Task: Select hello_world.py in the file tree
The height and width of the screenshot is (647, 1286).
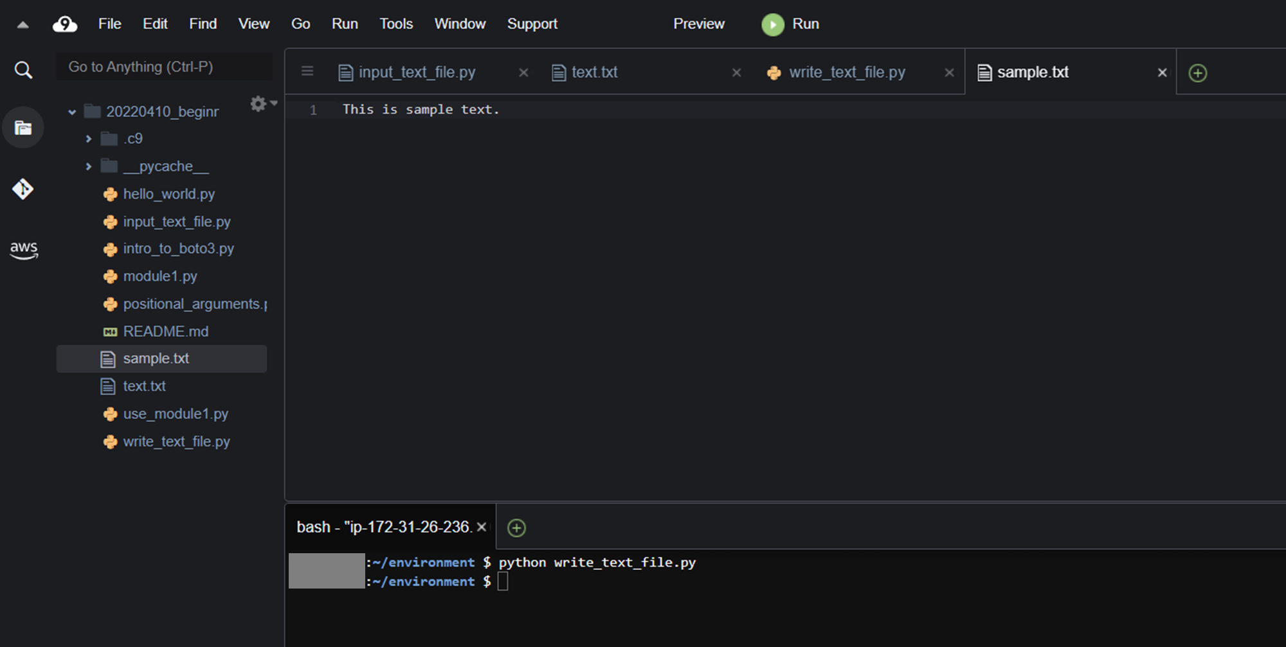Action: [x=169, y=194]
